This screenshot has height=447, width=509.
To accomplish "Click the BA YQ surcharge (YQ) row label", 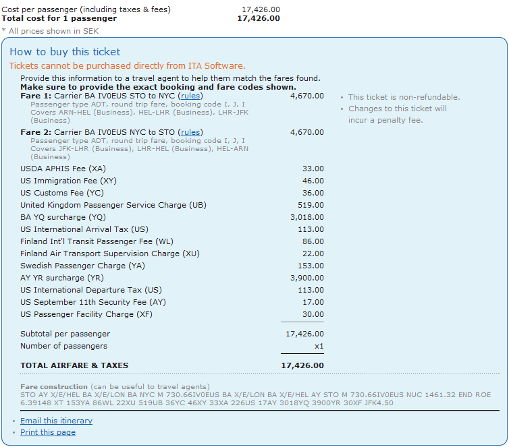I will (x=63, y=218).
